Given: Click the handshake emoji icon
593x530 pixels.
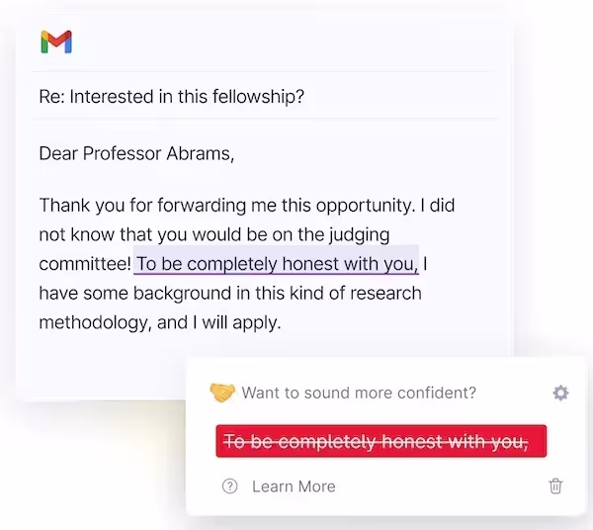Looking at the screenshot, I should (222, 393).
